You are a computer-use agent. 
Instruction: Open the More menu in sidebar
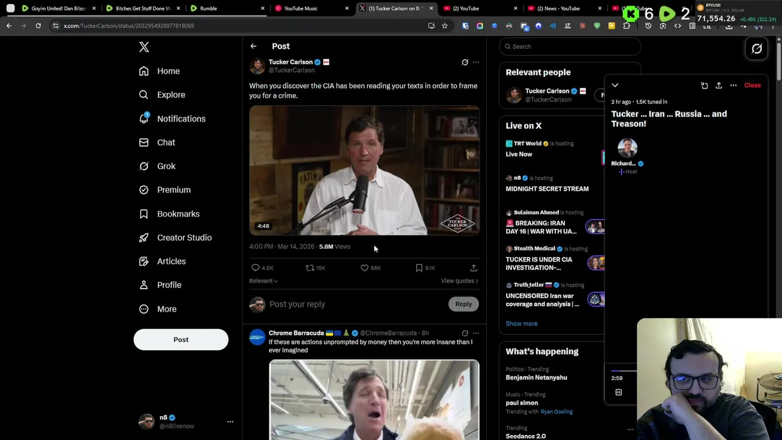coord(158,309)
